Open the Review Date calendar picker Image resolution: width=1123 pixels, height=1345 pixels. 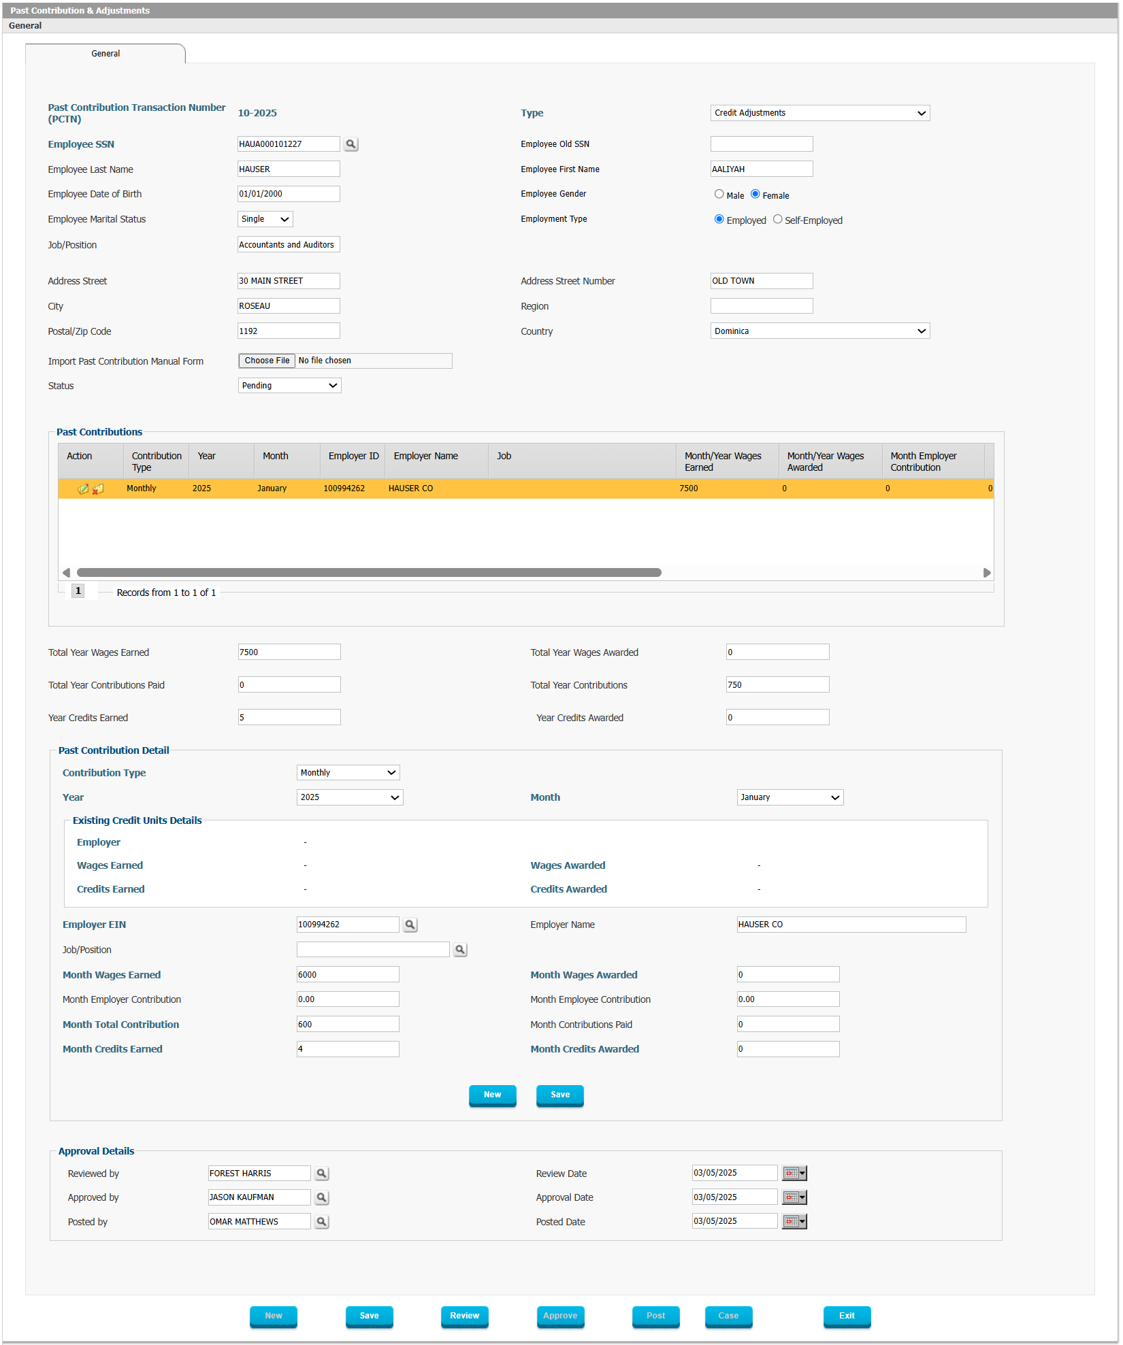[x=794, y=1174]
